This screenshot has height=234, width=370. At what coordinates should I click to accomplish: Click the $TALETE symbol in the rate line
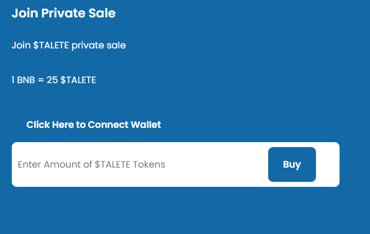(x=78, y=80)
